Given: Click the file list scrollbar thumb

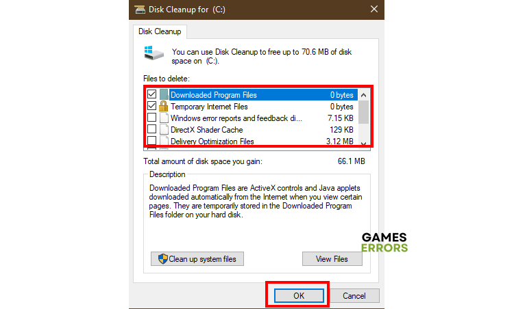Looking at the screenshot, I should (363, 112).
